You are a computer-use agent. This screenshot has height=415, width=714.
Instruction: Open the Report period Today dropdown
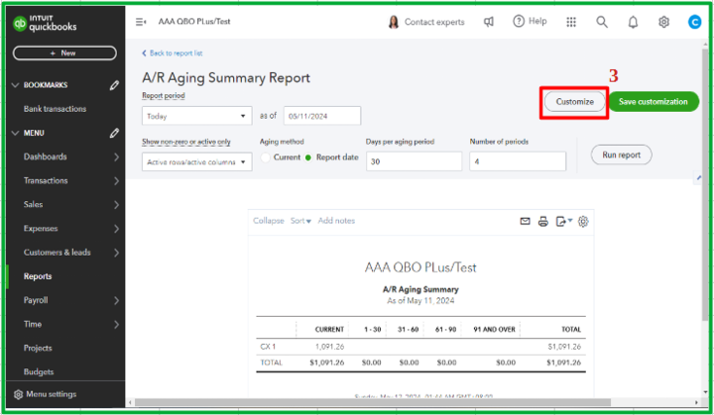(196, 116)
